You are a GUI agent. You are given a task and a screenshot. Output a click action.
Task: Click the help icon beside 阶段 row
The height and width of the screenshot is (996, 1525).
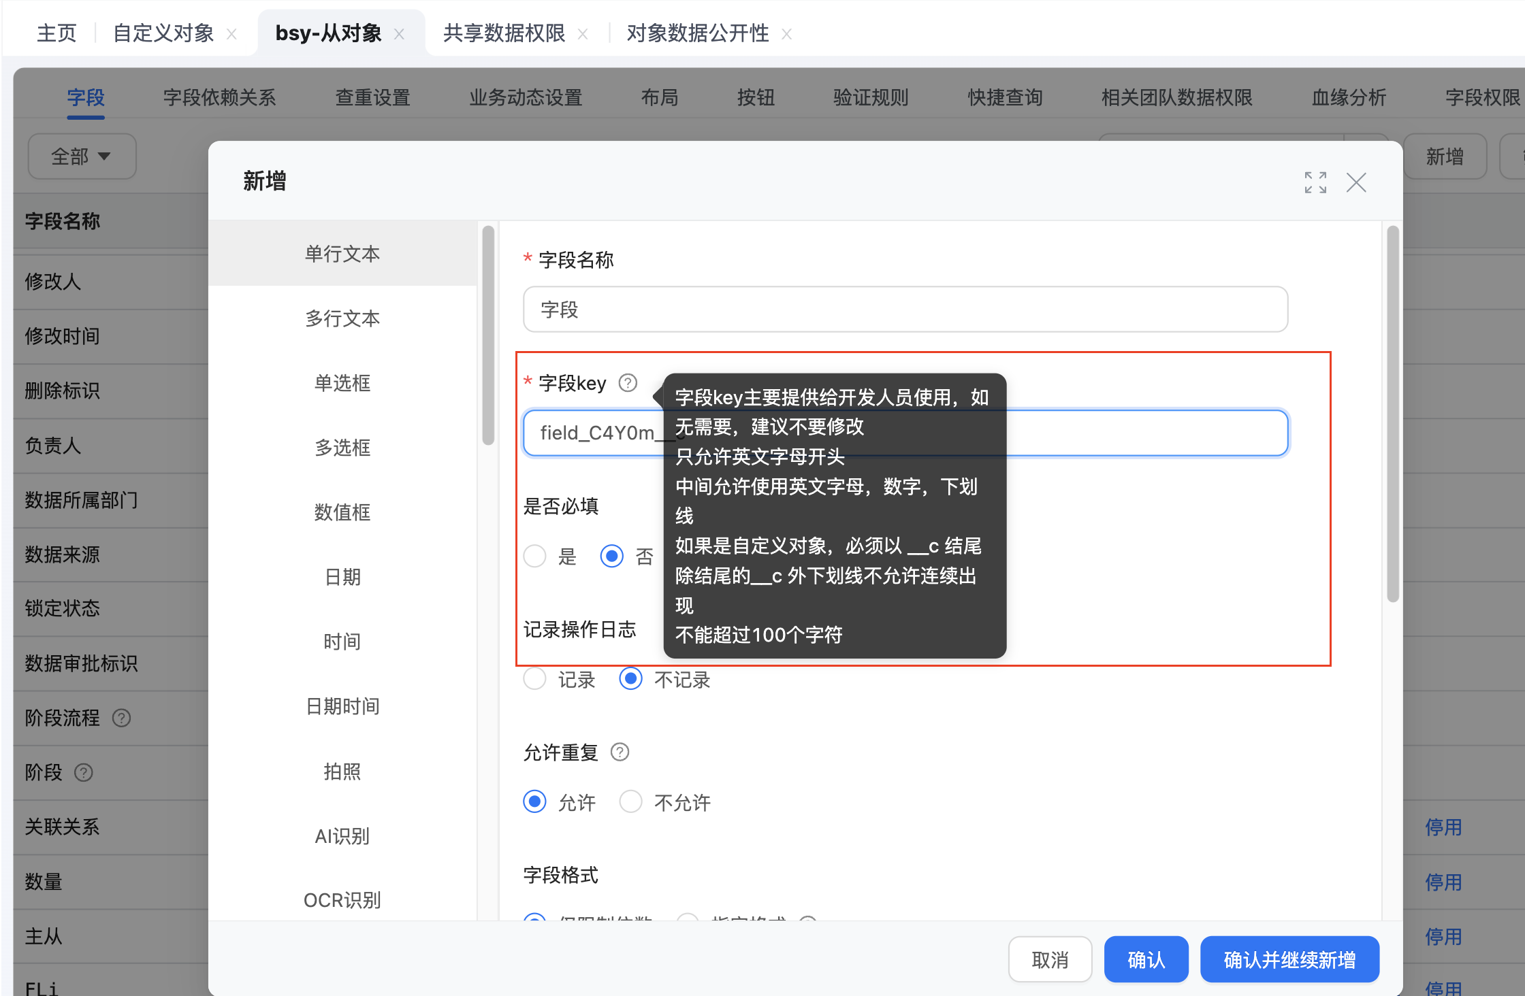pos(83,772)
